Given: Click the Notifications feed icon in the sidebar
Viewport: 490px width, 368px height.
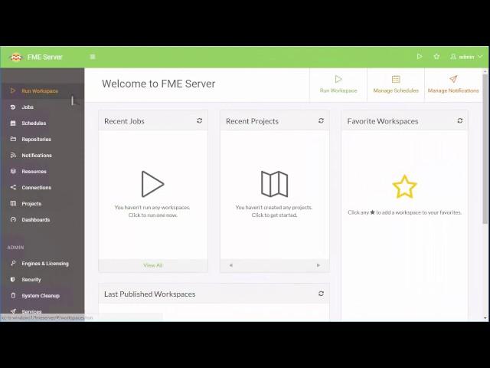Looking at the screenshot, I should pyautogui.click(x=13, y=155).
